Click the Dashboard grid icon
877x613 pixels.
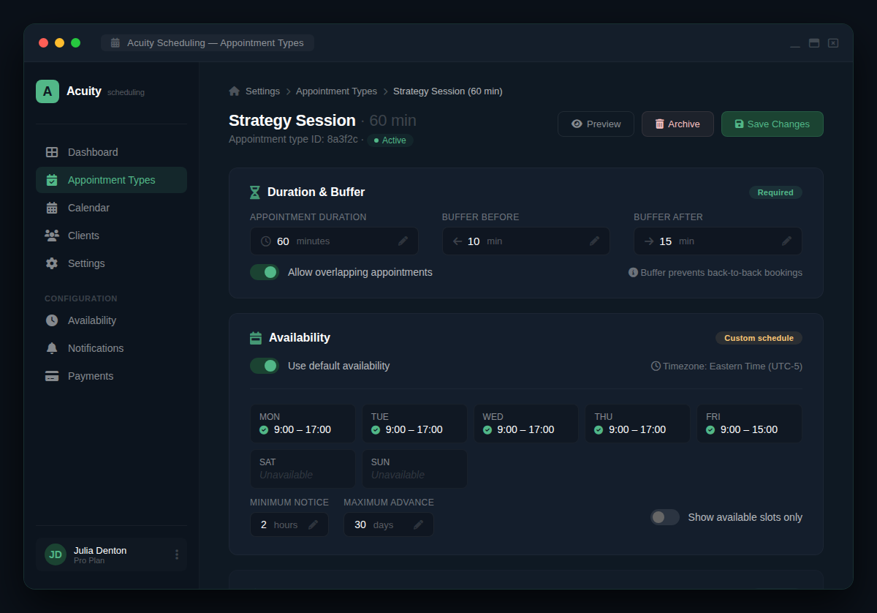coord(52,152)
